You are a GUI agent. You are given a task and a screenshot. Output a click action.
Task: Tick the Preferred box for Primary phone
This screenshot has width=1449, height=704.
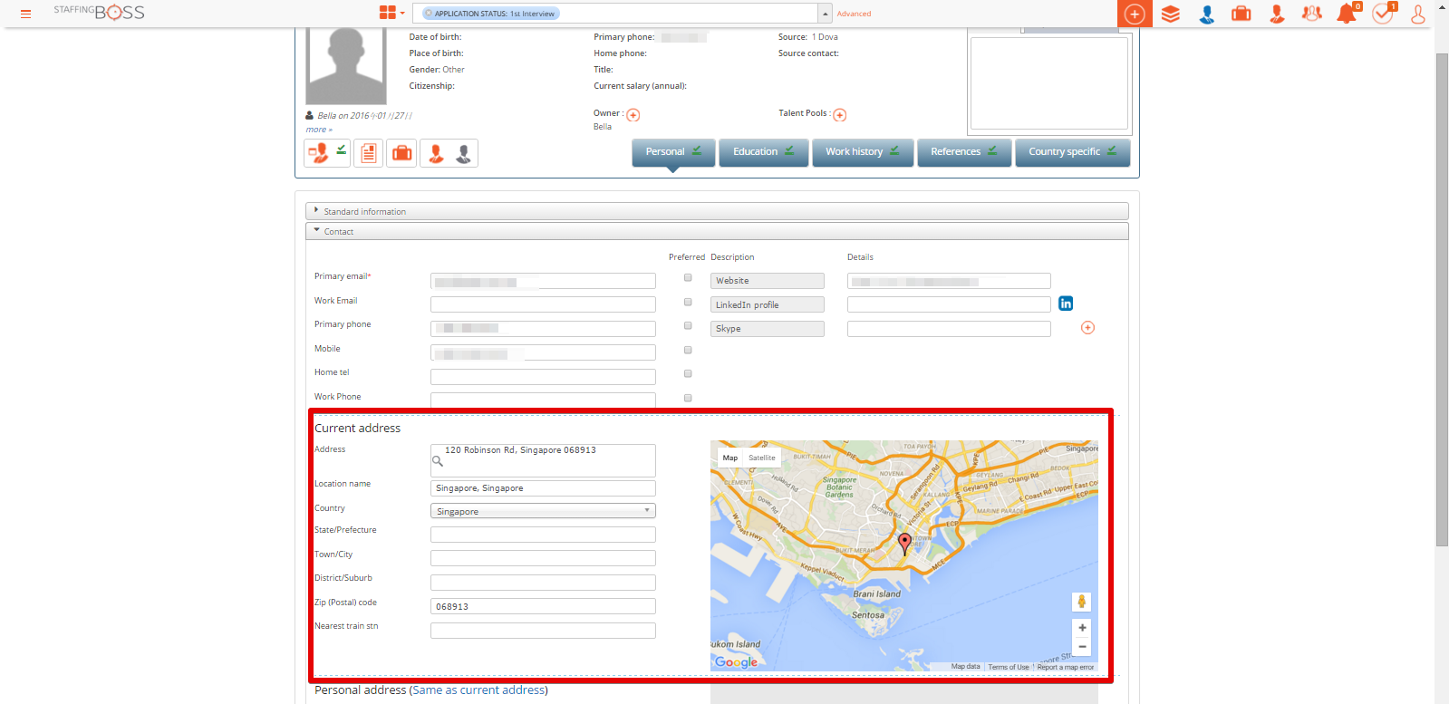688,326
